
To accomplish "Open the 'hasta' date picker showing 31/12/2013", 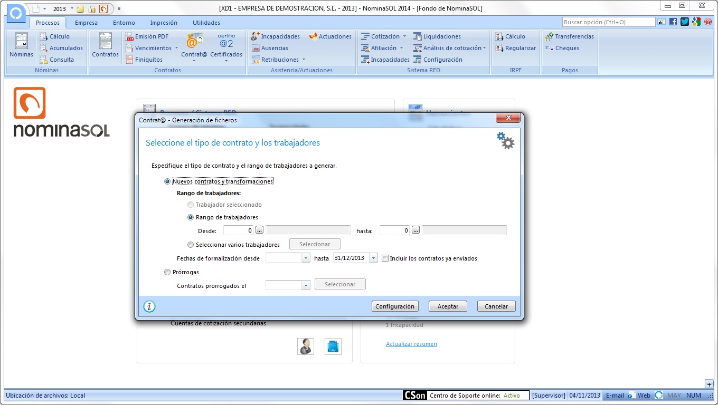I will point(374,258).
